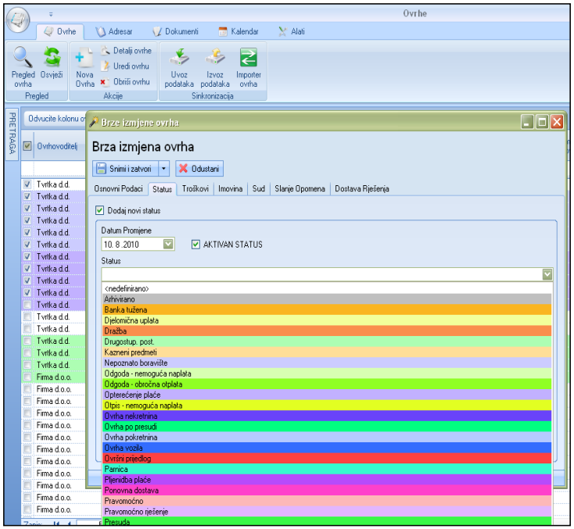Open the Adresar ribbon tab
Viewport: 574px width, 529px height.
coord(114,31)
